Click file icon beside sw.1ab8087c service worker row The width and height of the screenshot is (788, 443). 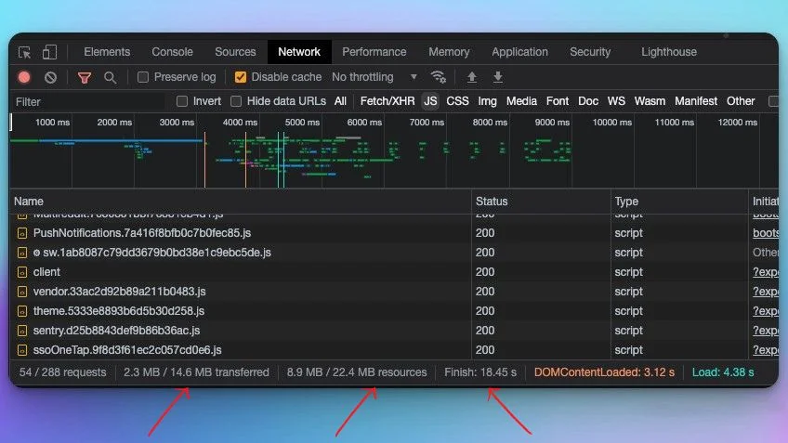coord(22,253)
